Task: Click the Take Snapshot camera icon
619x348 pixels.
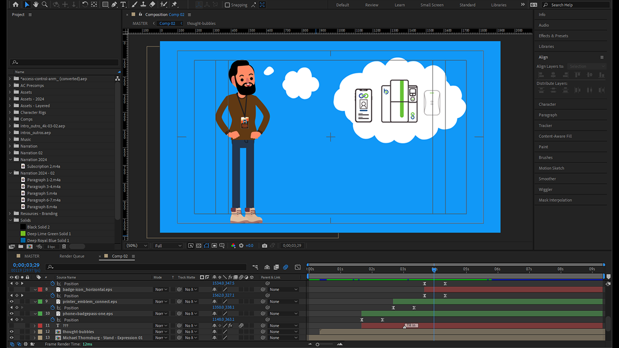Action: click(265, 246)
